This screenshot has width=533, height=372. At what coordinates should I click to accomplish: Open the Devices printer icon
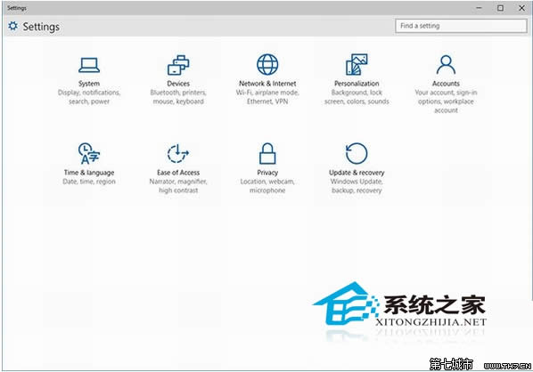[178, 65]
